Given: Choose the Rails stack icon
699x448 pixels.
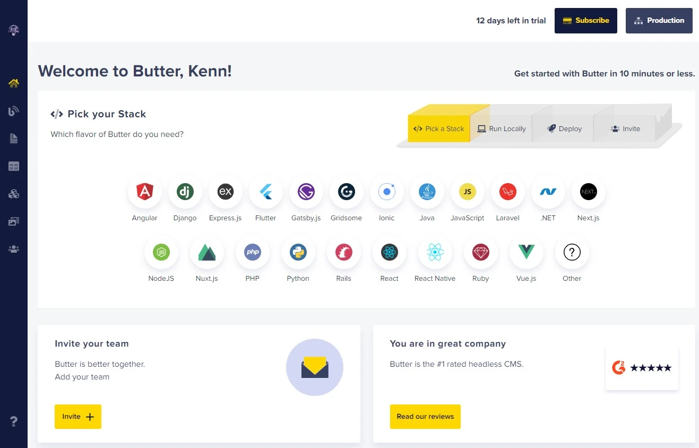Looking at the screenshot, I should [344, 252].
